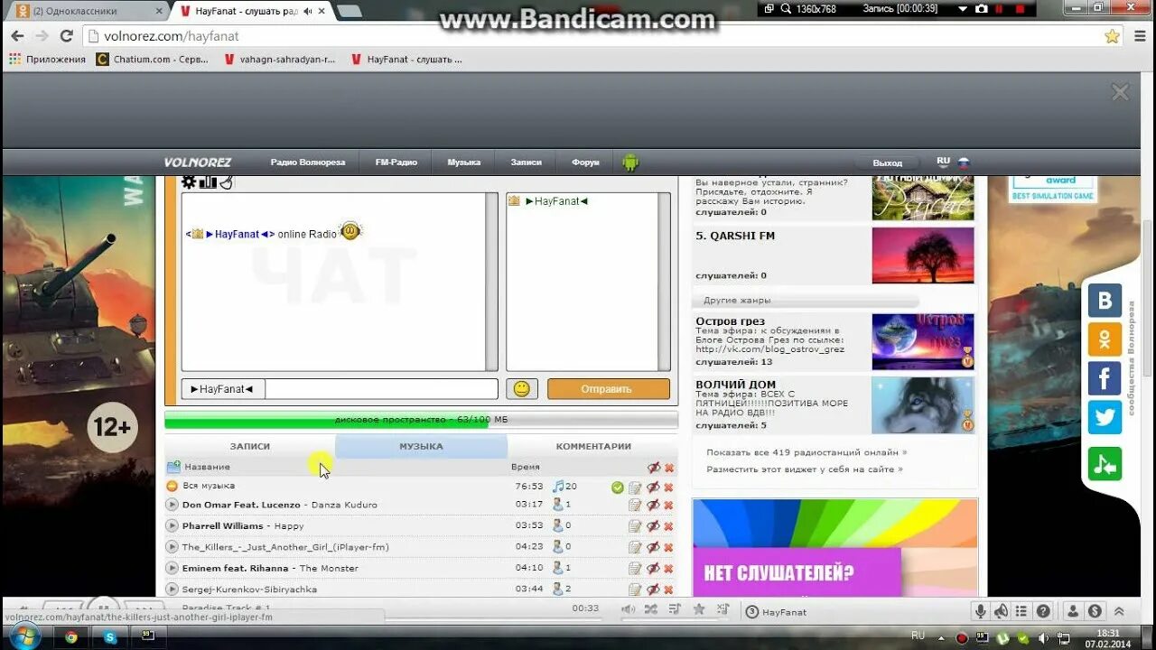Clear the chat with the broom icon
This screenshot has height=650, width=1156.
226,181
